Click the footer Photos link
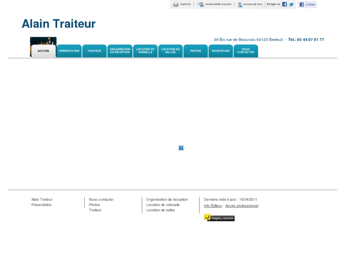This screenshot has height=259, width=346. [x=94, y=205]
